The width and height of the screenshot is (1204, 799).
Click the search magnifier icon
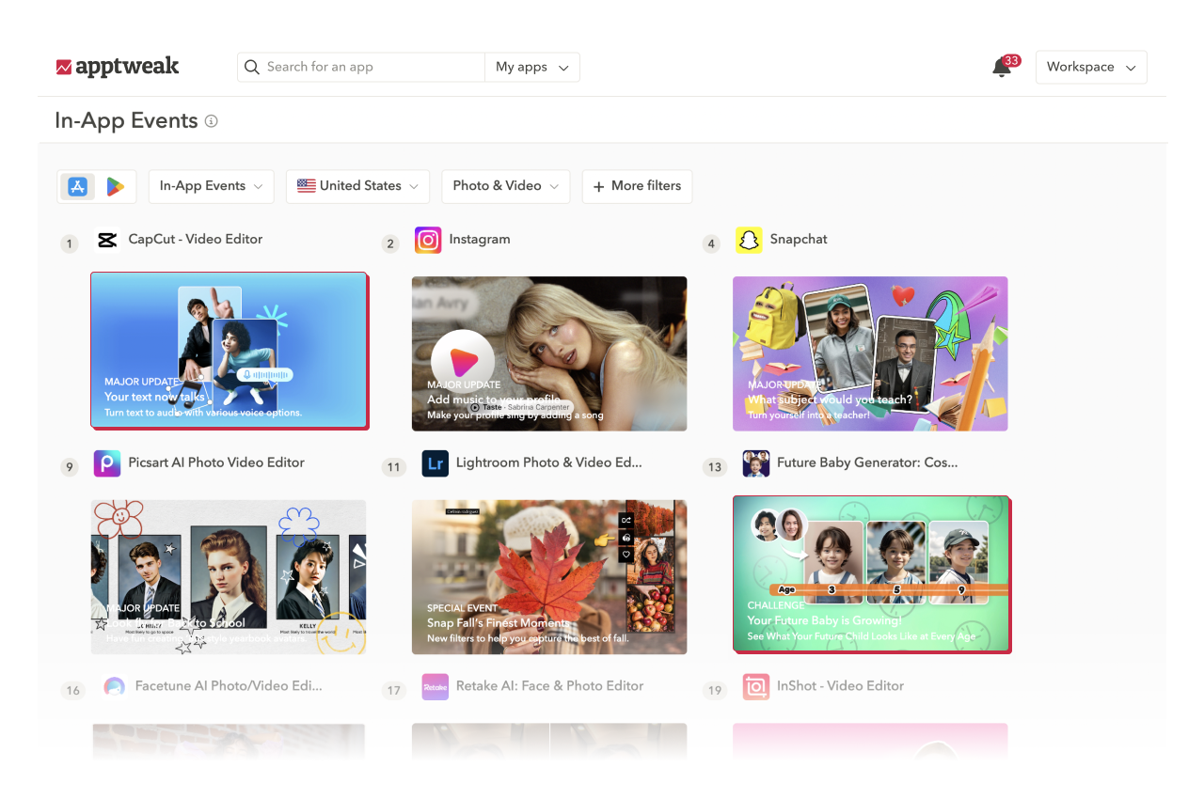[x=252, y=67]
